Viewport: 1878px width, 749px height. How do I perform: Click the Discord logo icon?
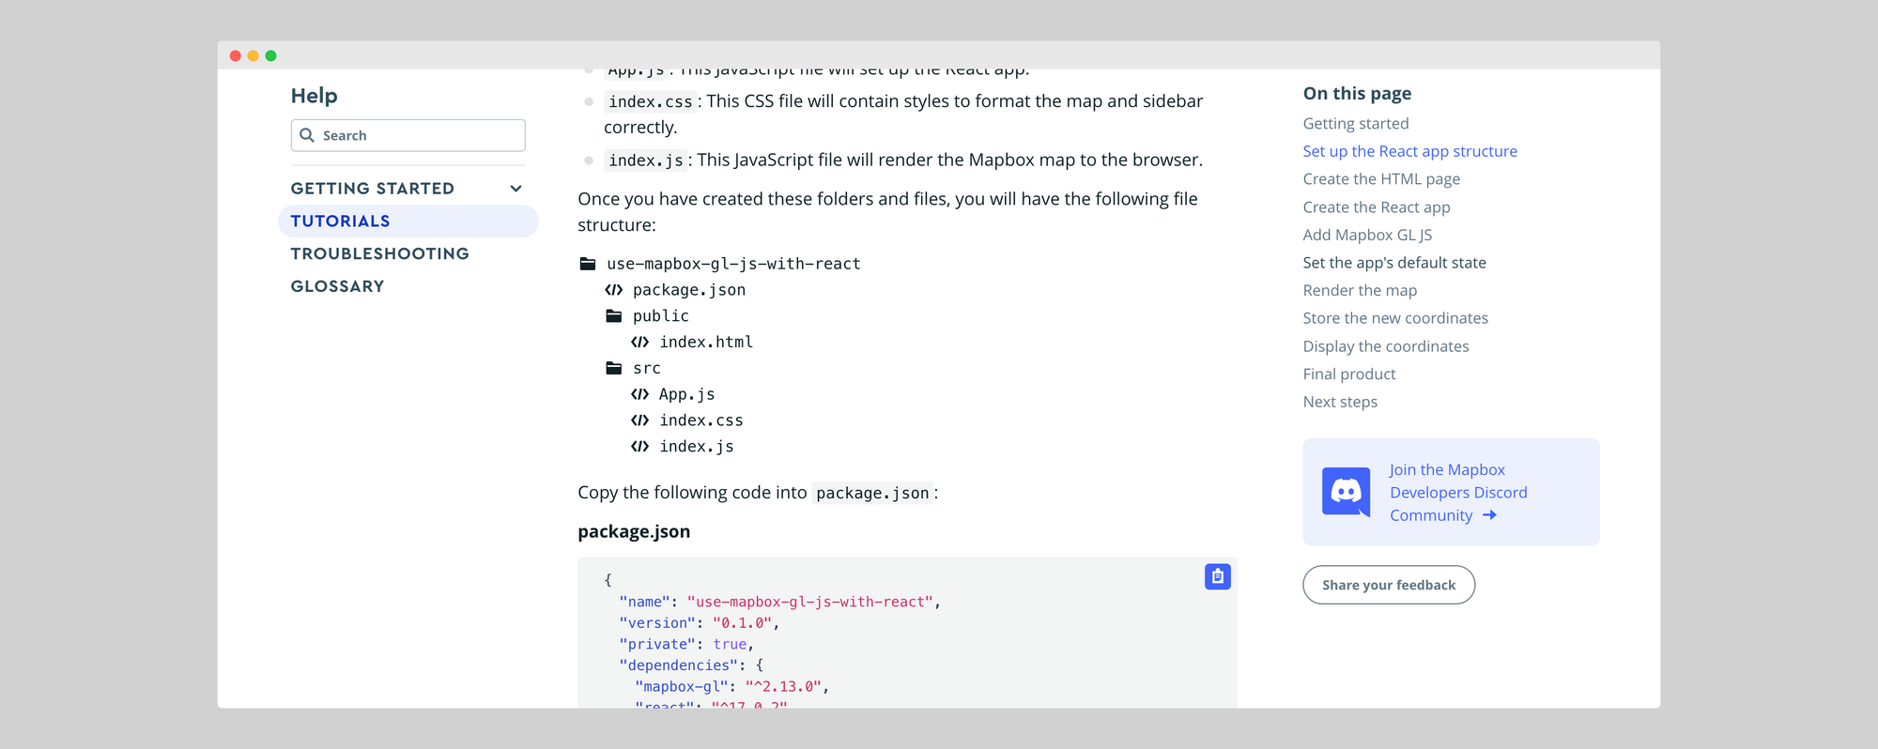pos(1346,491)
